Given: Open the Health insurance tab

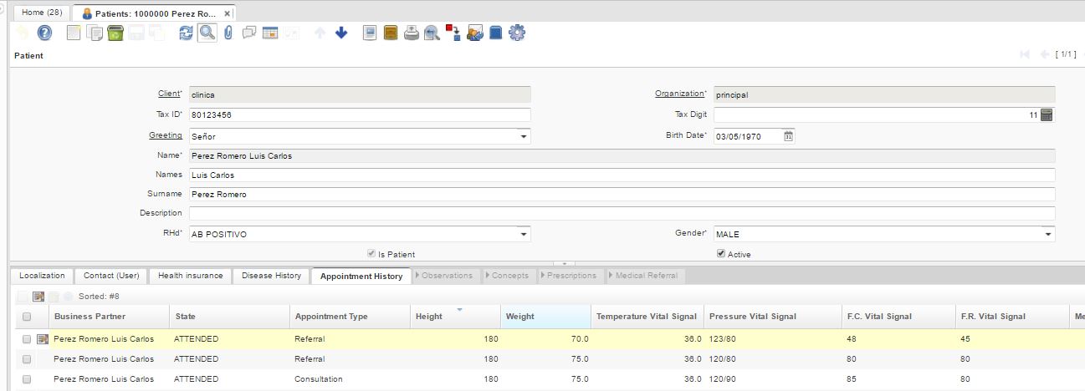Looking at the screenshot, I should pyautogui.click(x=190, y=276).
